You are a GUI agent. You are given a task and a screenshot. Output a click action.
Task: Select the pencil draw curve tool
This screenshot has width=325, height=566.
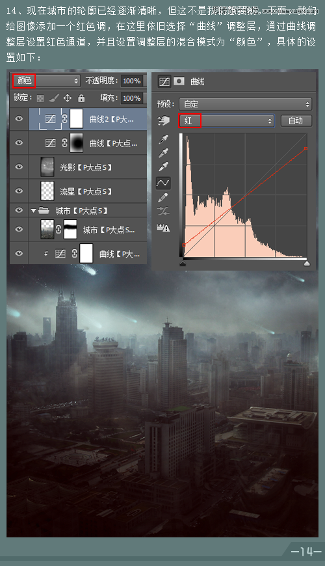(x=163, y=197)
